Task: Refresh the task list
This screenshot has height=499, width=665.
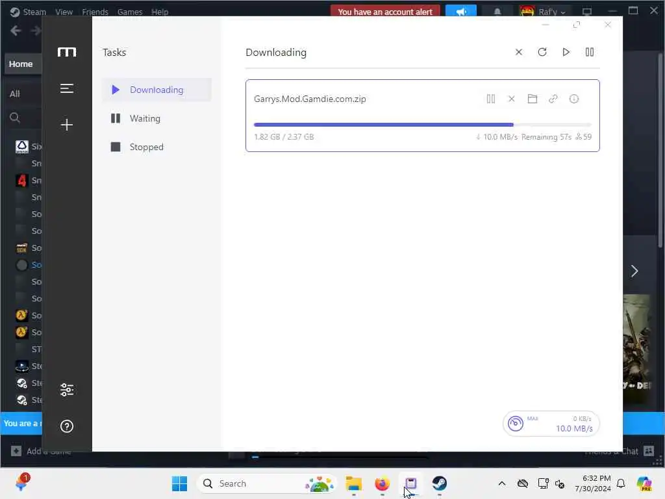Action: (542, 52)
